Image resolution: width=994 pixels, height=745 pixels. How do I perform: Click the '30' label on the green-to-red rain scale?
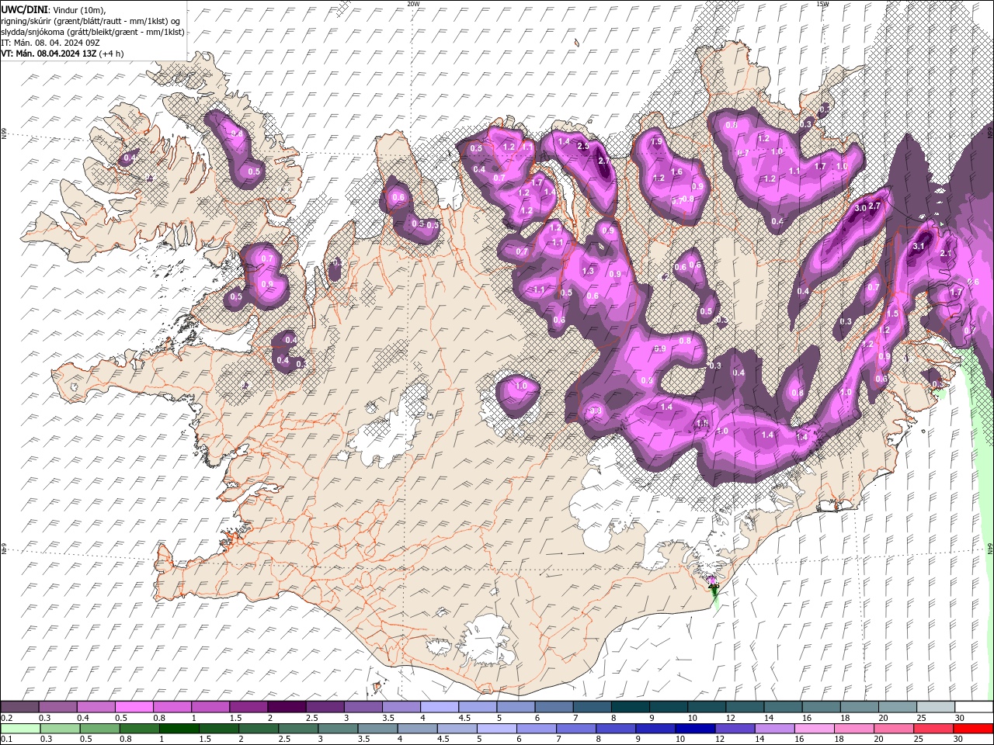pos(960,740)
